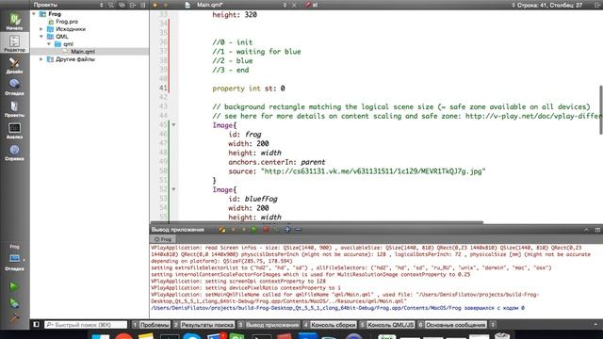The height and width of the screenshot is (339, 603).
Task: Start debugging with the debug run button
Action: tap(14, 303)
